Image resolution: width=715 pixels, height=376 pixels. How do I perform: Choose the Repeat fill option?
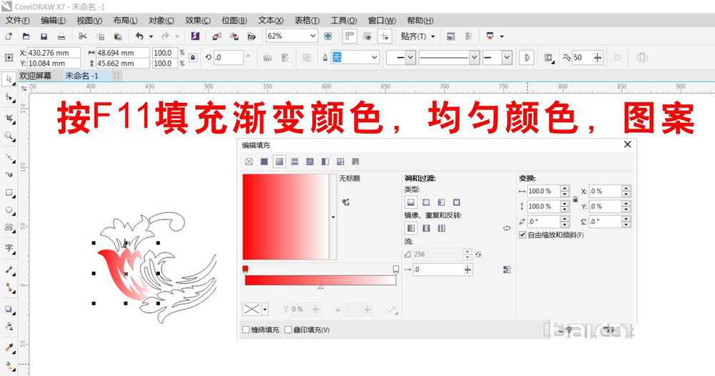pyautogui.click(x=441, y=228)
